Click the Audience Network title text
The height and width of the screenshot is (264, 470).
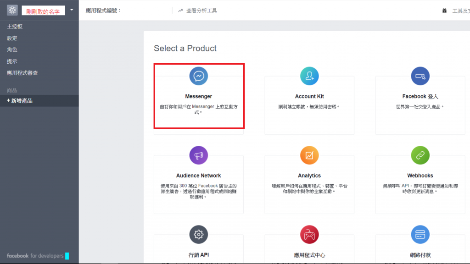pos(198,176)
